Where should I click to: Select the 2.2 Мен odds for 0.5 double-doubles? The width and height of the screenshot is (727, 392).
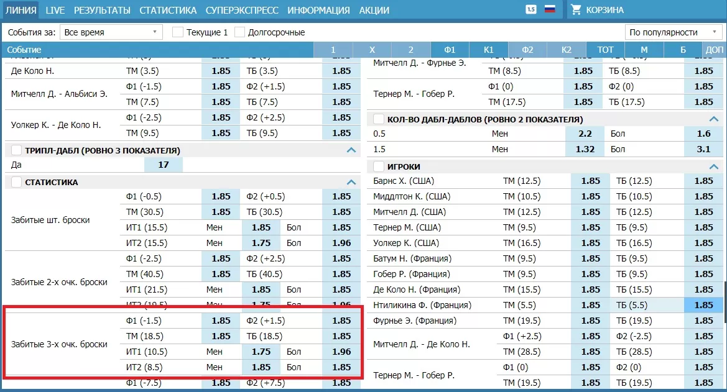585,134
